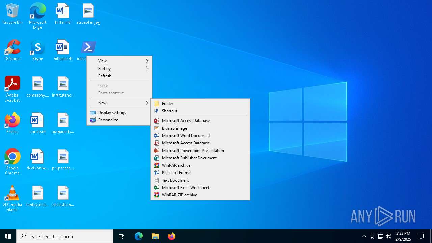This screenshot has width=432, height=243.
Task: Select the hitideas.rtf document
Action: tap(63, 51)
